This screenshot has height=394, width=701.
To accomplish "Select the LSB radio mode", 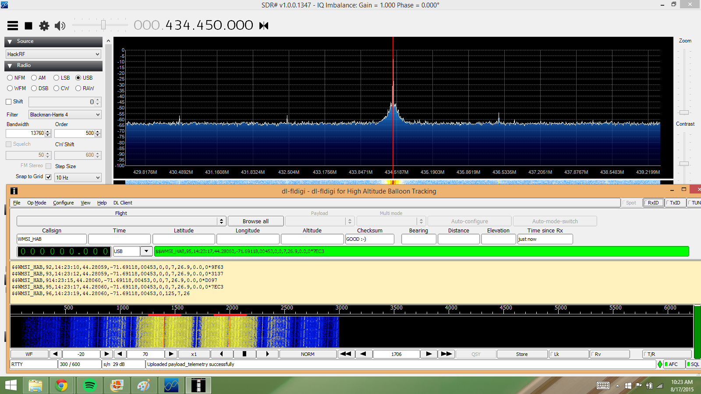I will [57, 78].
